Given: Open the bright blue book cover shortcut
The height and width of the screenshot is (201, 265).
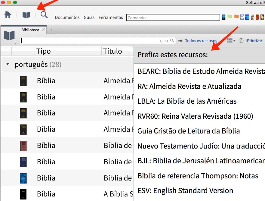Looking at the screenshot, I should [247, 17].
